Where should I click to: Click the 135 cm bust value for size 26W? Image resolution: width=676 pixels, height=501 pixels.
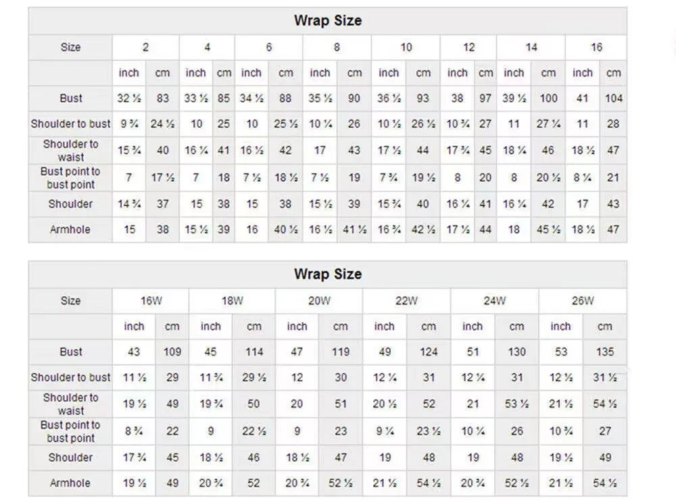pyautogui.click(x=605, y=352)
